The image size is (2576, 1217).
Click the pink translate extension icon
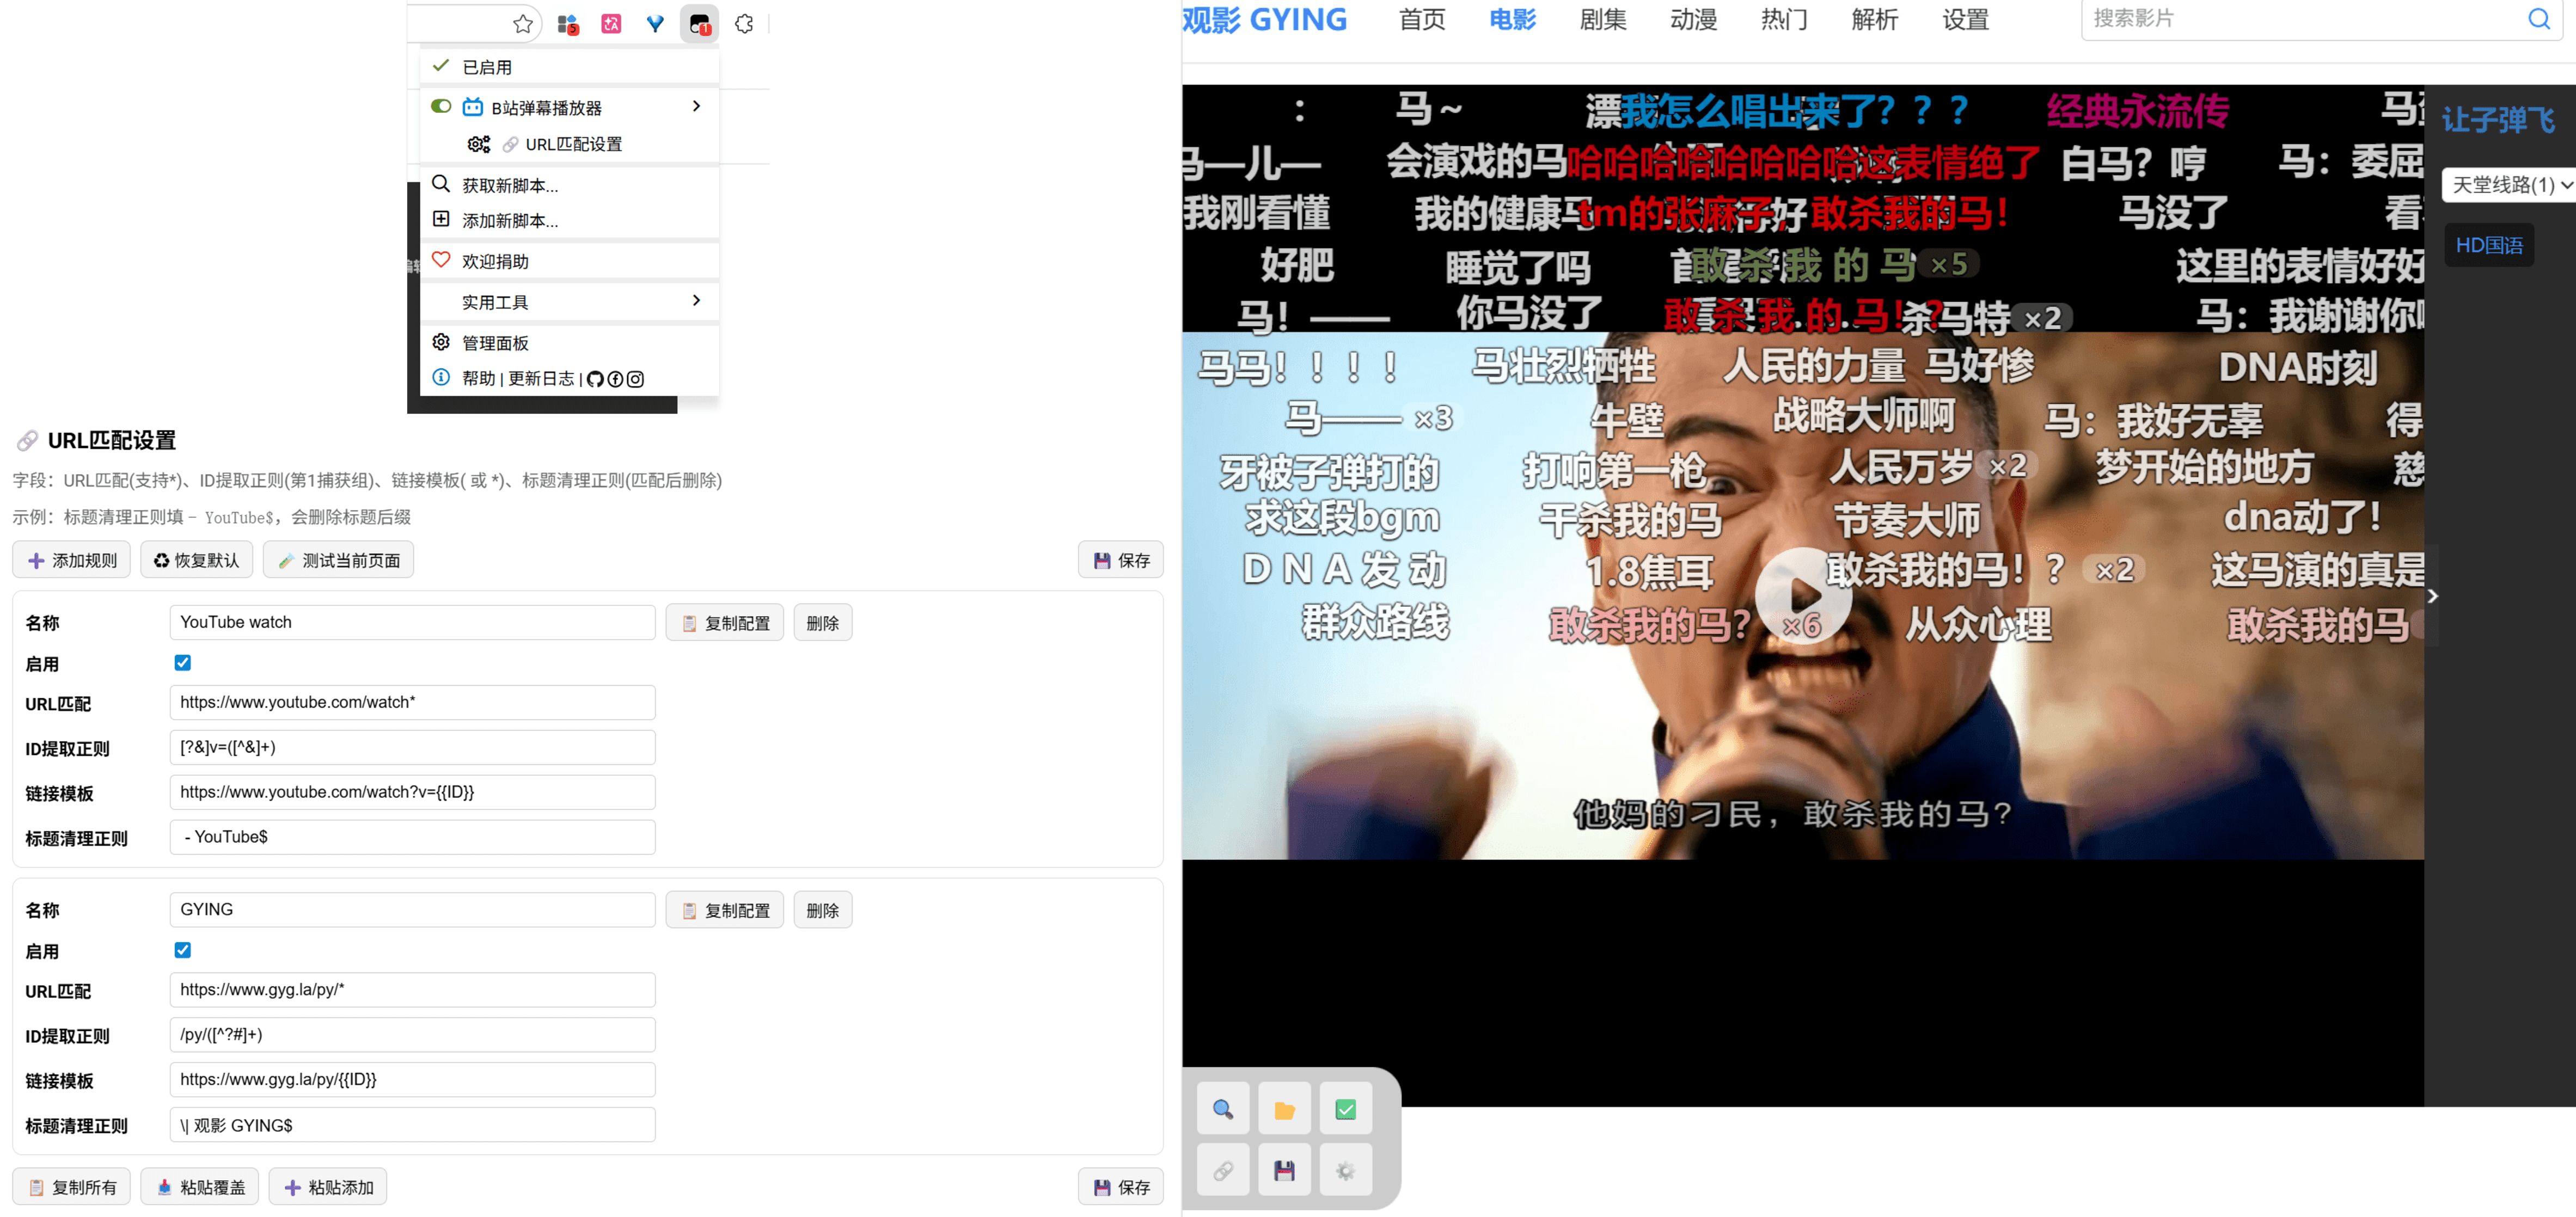coord(611,24)
